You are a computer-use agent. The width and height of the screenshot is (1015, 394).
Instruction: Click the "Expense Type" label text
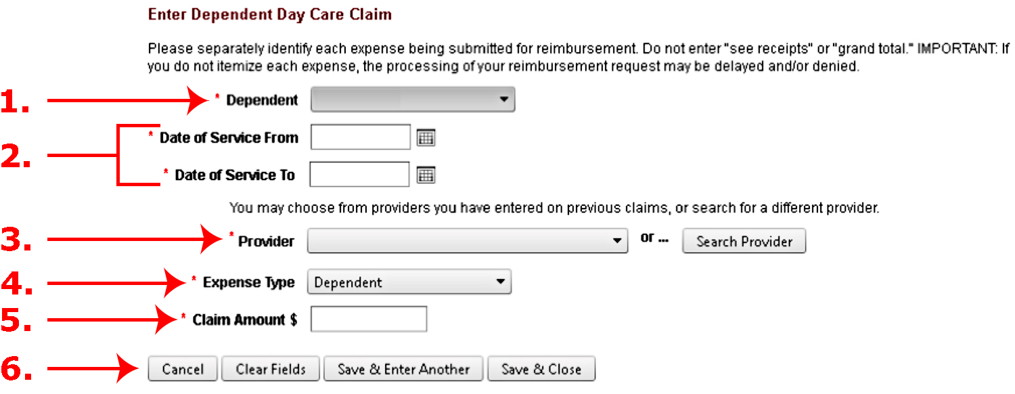click(248, 282)
